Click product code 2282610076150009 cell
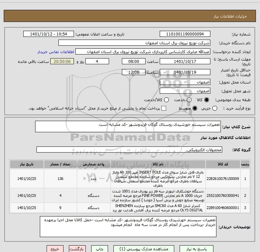This screenshot has height=252, width=260. 223,179
